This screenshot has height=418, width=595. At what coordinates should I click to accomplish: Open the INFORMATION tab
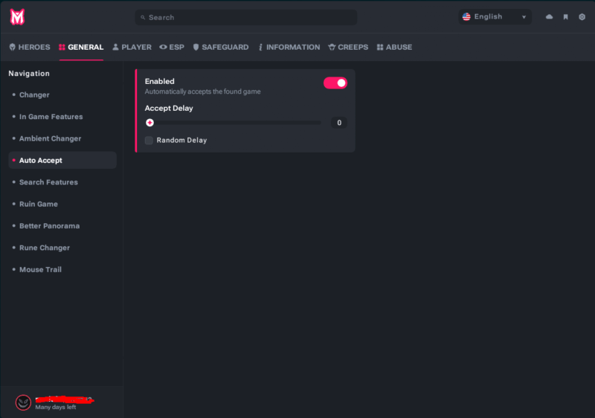coord(289,47)
